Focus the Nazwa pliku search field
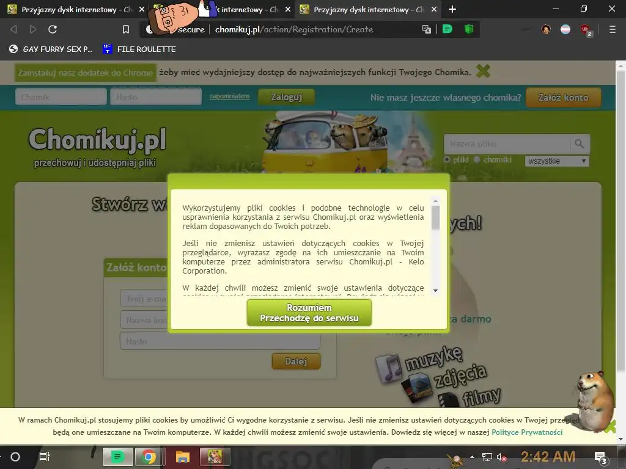 click(507, 144)
